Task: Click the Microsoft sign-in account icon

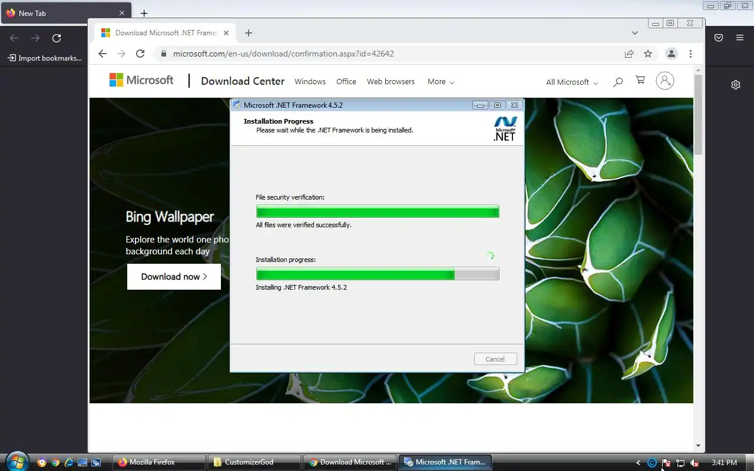Action: (x=665, y=81)
